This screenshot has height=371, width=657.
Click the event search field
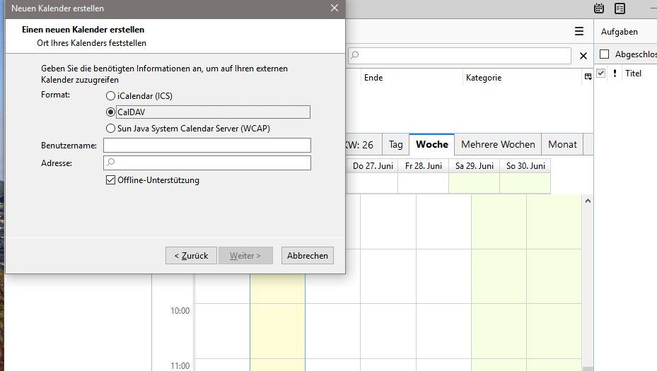pyautogui.click(x=460, y=55)
